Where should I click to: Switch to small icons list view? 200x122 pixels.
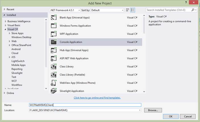pos(133,10)
